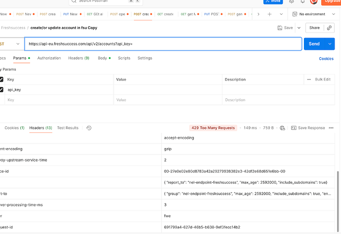
Task: Click the network globe icon in response bar
Action: click(282, 128)
